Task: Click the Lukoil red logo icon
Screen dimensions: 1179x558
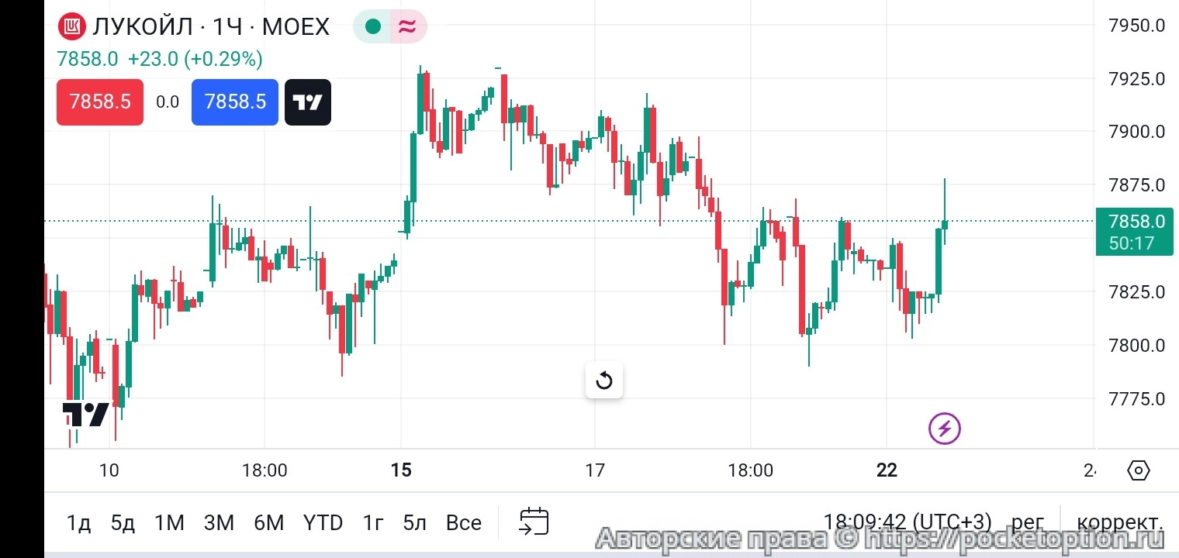Action: (72, 27)
